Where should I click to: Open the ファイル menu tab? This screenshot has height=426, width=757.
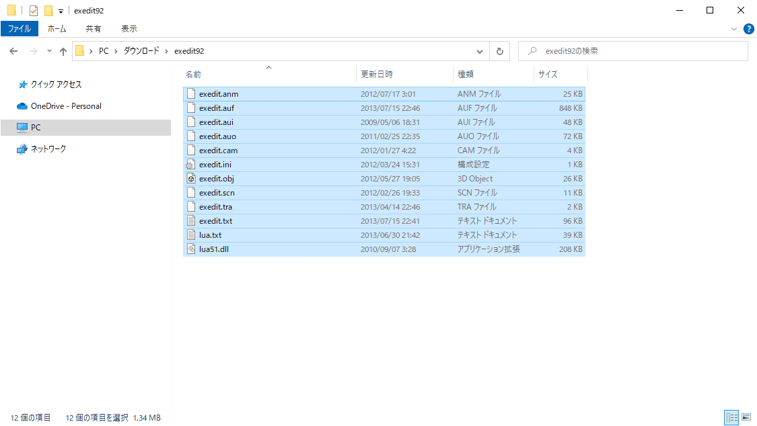click(20, 29)
